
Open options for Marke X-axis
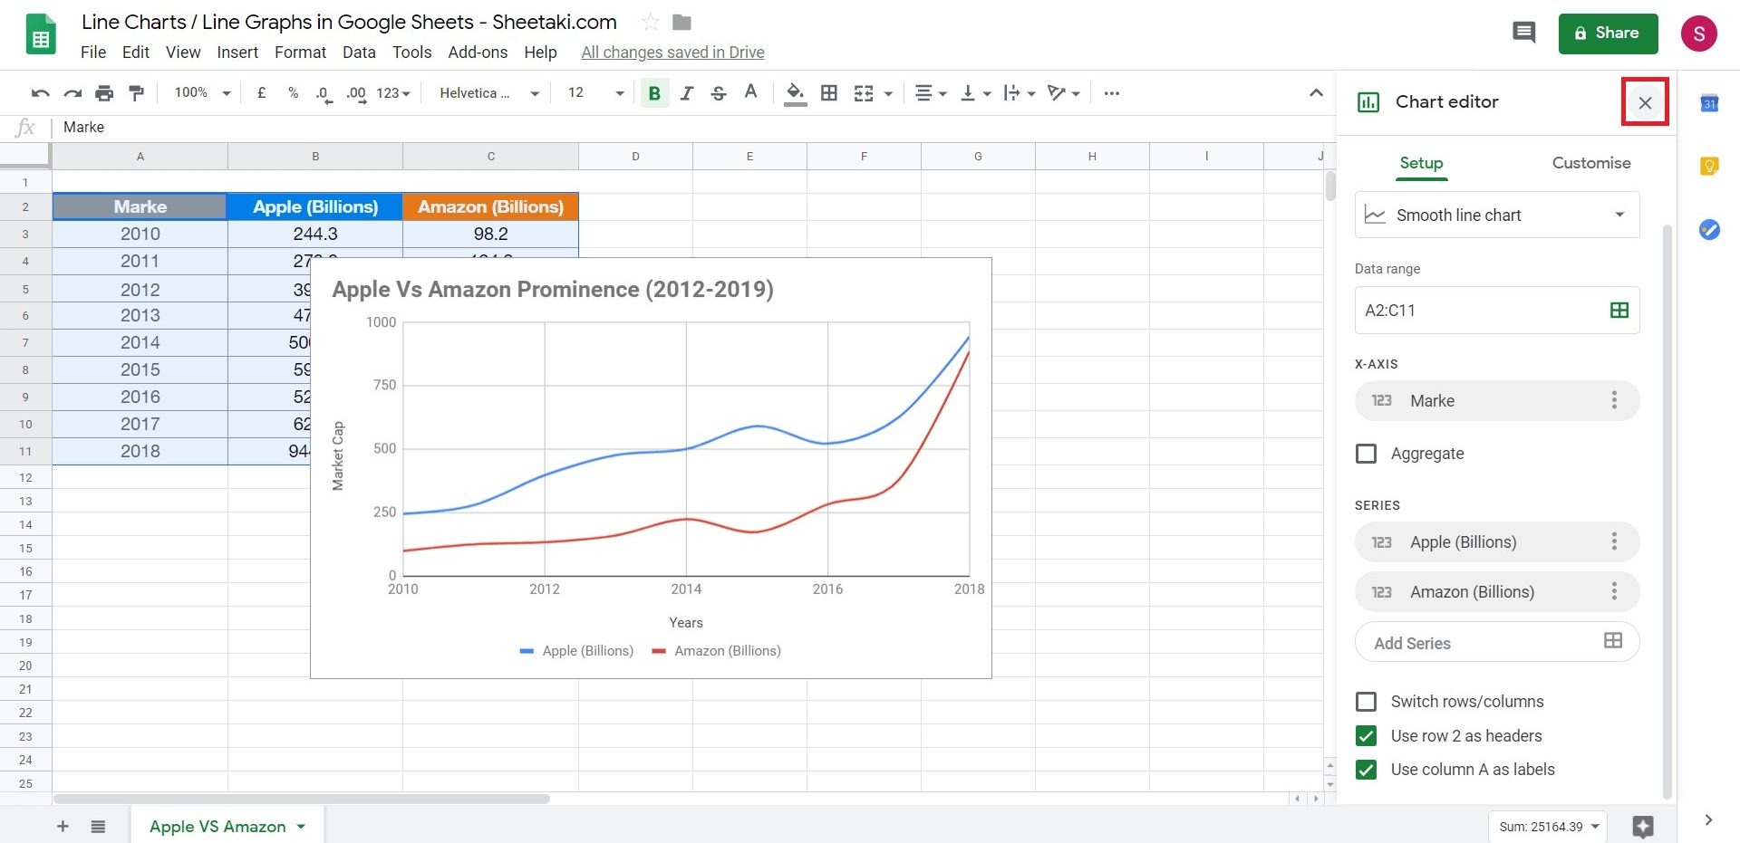(1614, 400)
